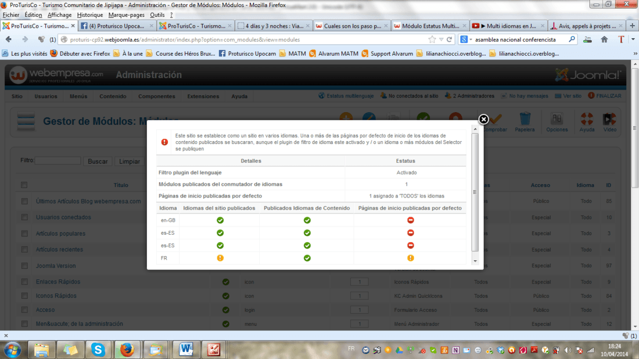Viewport: 639px width, 359px height.
Task: Click FR default home page warning icon
Action: pyautogui.click(x=410, y=258)
